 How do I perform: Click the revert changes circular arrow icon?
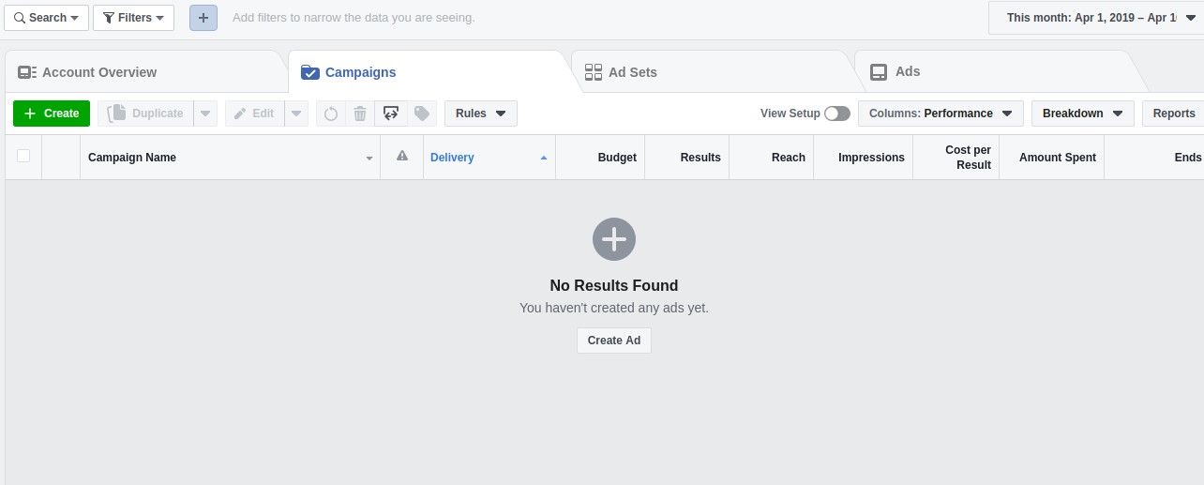(x=331, y=114)
